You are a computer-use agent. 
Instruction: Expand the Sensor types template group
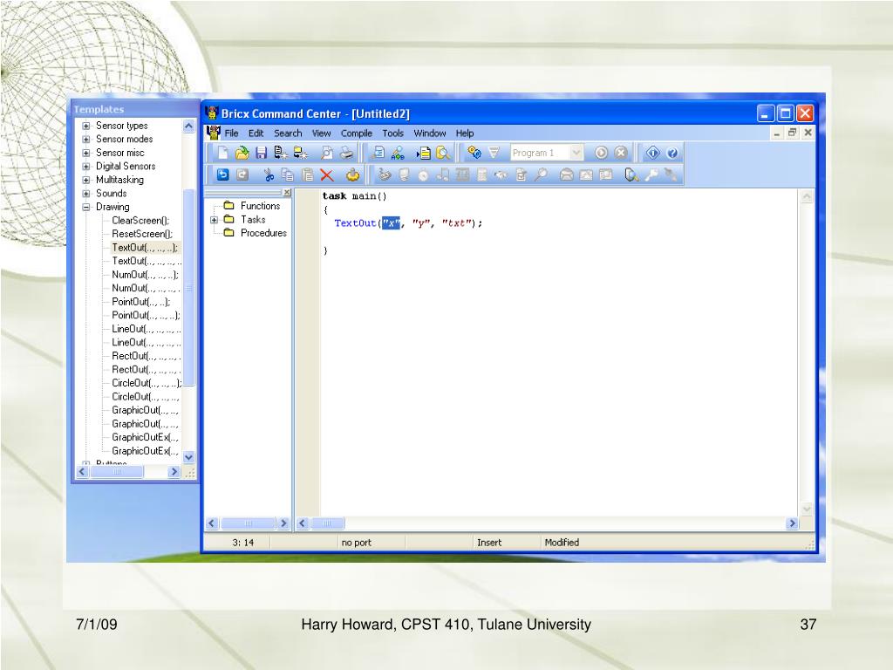pyautogui.click(x=86, y=126)
